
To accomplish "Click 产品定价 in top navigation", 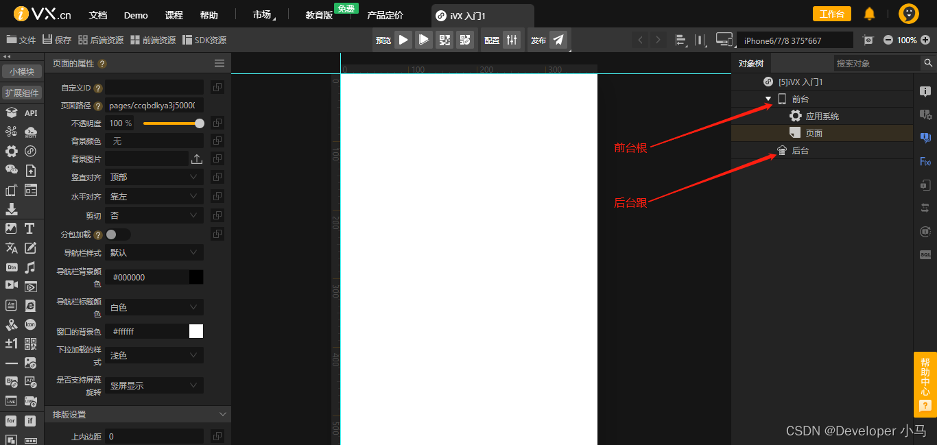I will click(x=385, y=15).
